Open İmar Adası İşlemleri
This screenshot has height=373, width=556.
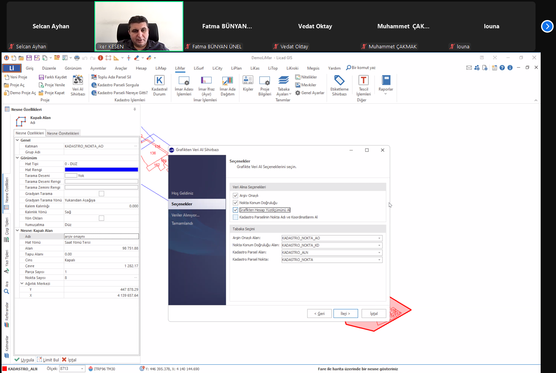point(184,85)
